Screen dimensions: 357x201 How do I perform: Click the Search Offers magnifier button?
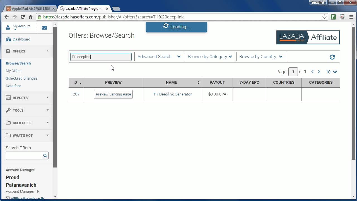45,156
